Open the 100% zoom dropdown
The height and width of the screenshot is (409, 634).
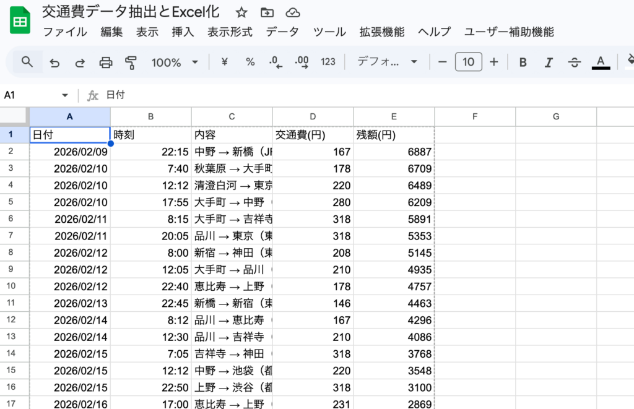coord(175,62)
